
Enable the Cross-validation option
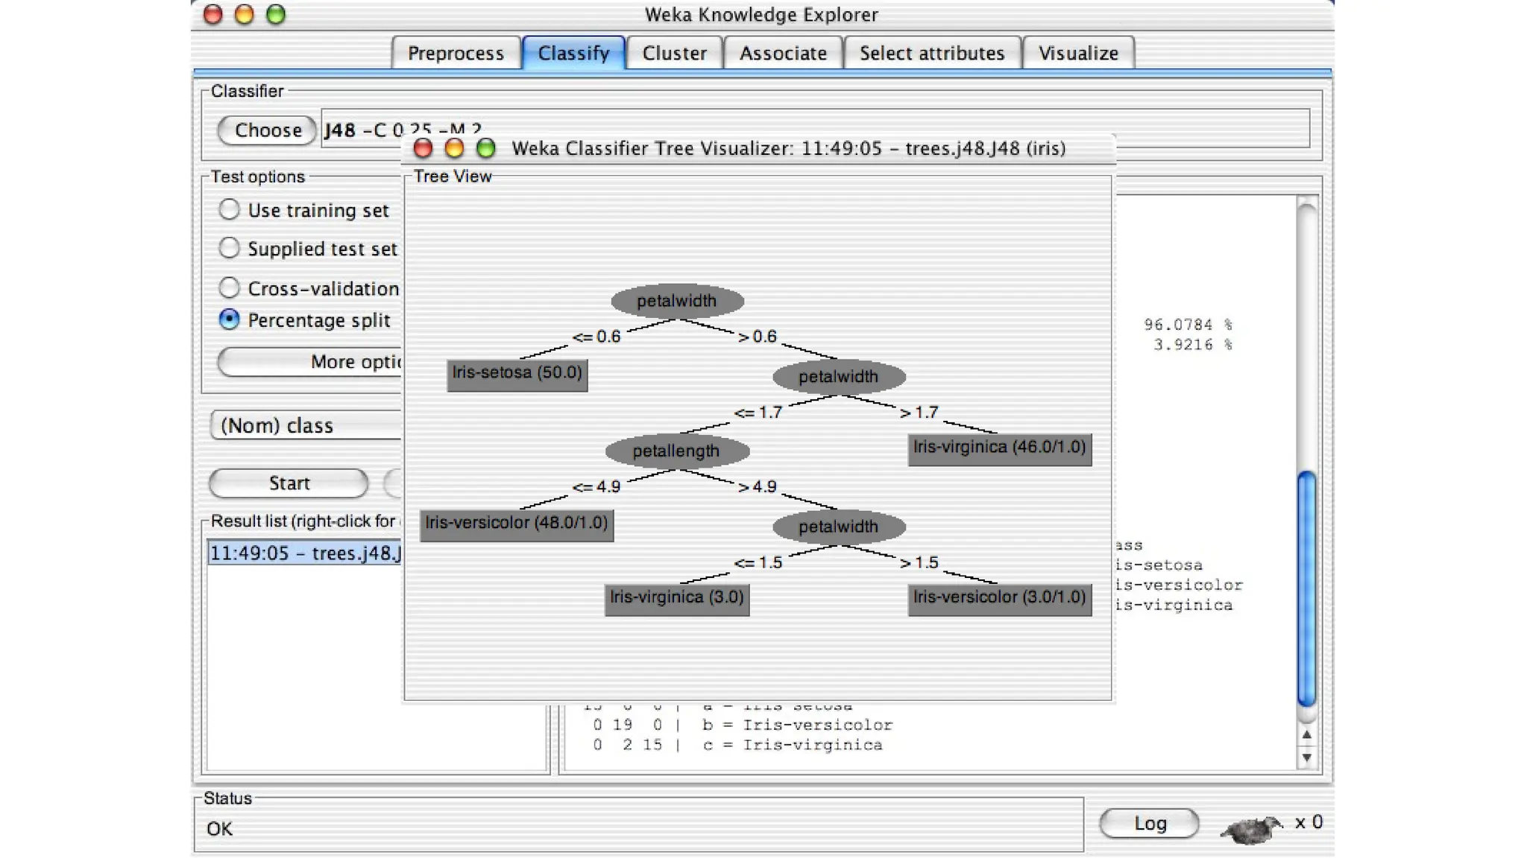230,287
